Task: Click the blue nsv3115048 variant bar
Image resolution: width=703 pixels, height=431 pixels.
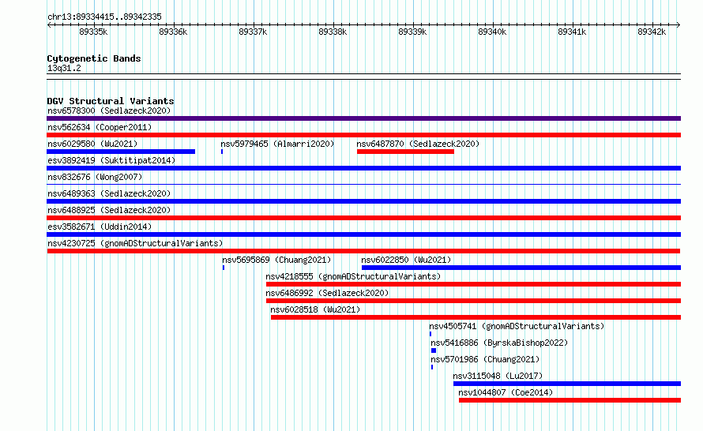Action: coord(567,384)
